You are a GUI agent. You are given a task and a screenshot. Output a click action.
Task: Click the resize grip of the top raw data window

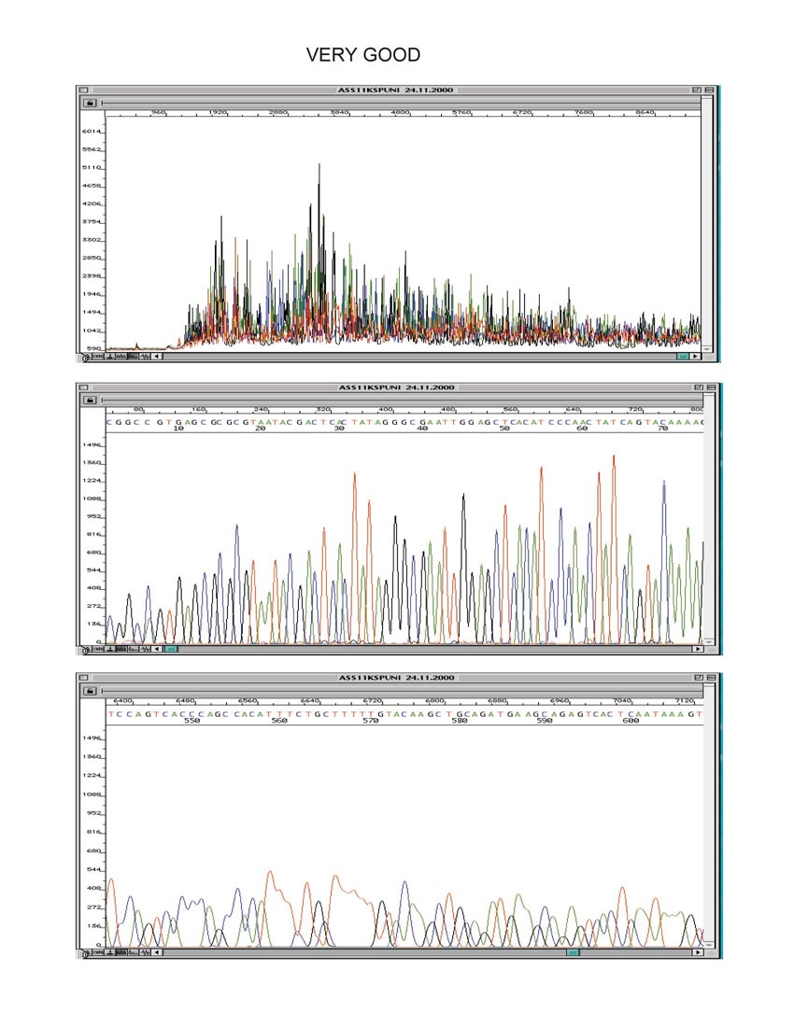coord(709,357)
